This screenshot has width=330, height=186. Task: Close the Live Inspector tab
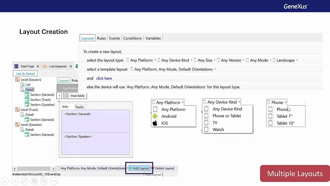(x=71, y=66)
